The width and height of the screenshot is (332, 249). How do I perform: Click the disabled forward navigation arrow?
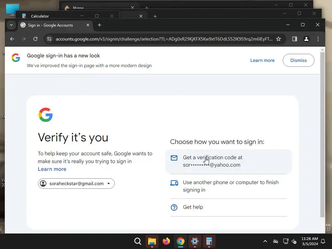click(23, 39)
